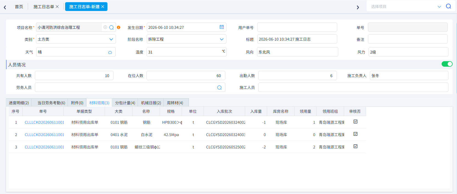Clear the 项目名称 field with the X icon
This screenshot has width=457, height=194.
(x=105, y=27)
